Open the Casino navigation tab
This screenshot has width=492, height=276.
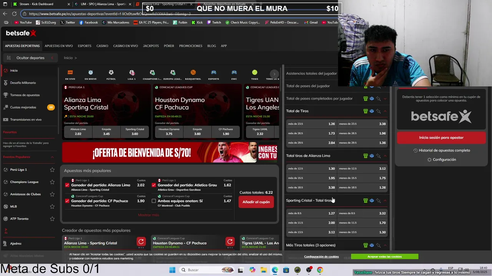coord(102,46)
